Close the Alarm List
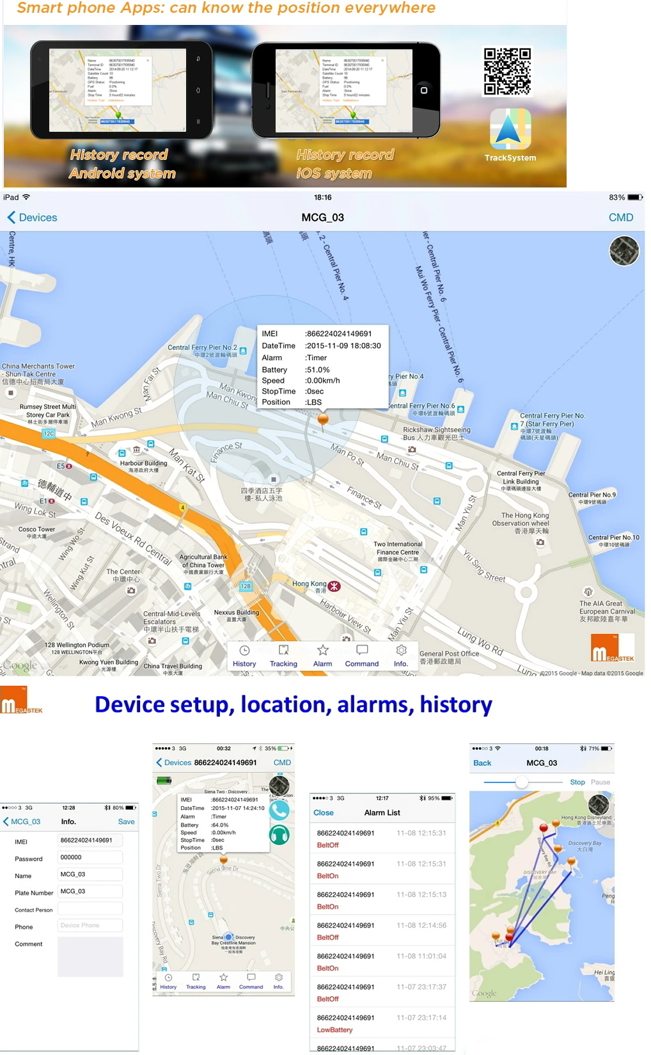Image resolution: width=651 pixels, height=1055 pixels. pos(324,813)
